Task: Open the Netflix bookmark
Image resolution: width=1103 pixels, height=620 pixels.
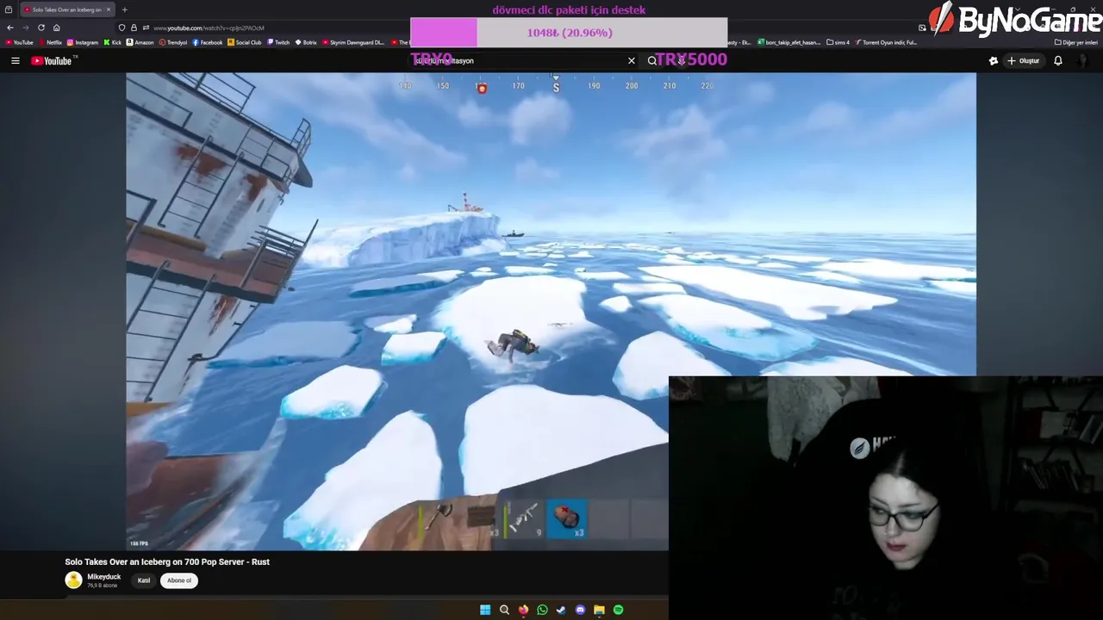Action: tap(50, 42)
